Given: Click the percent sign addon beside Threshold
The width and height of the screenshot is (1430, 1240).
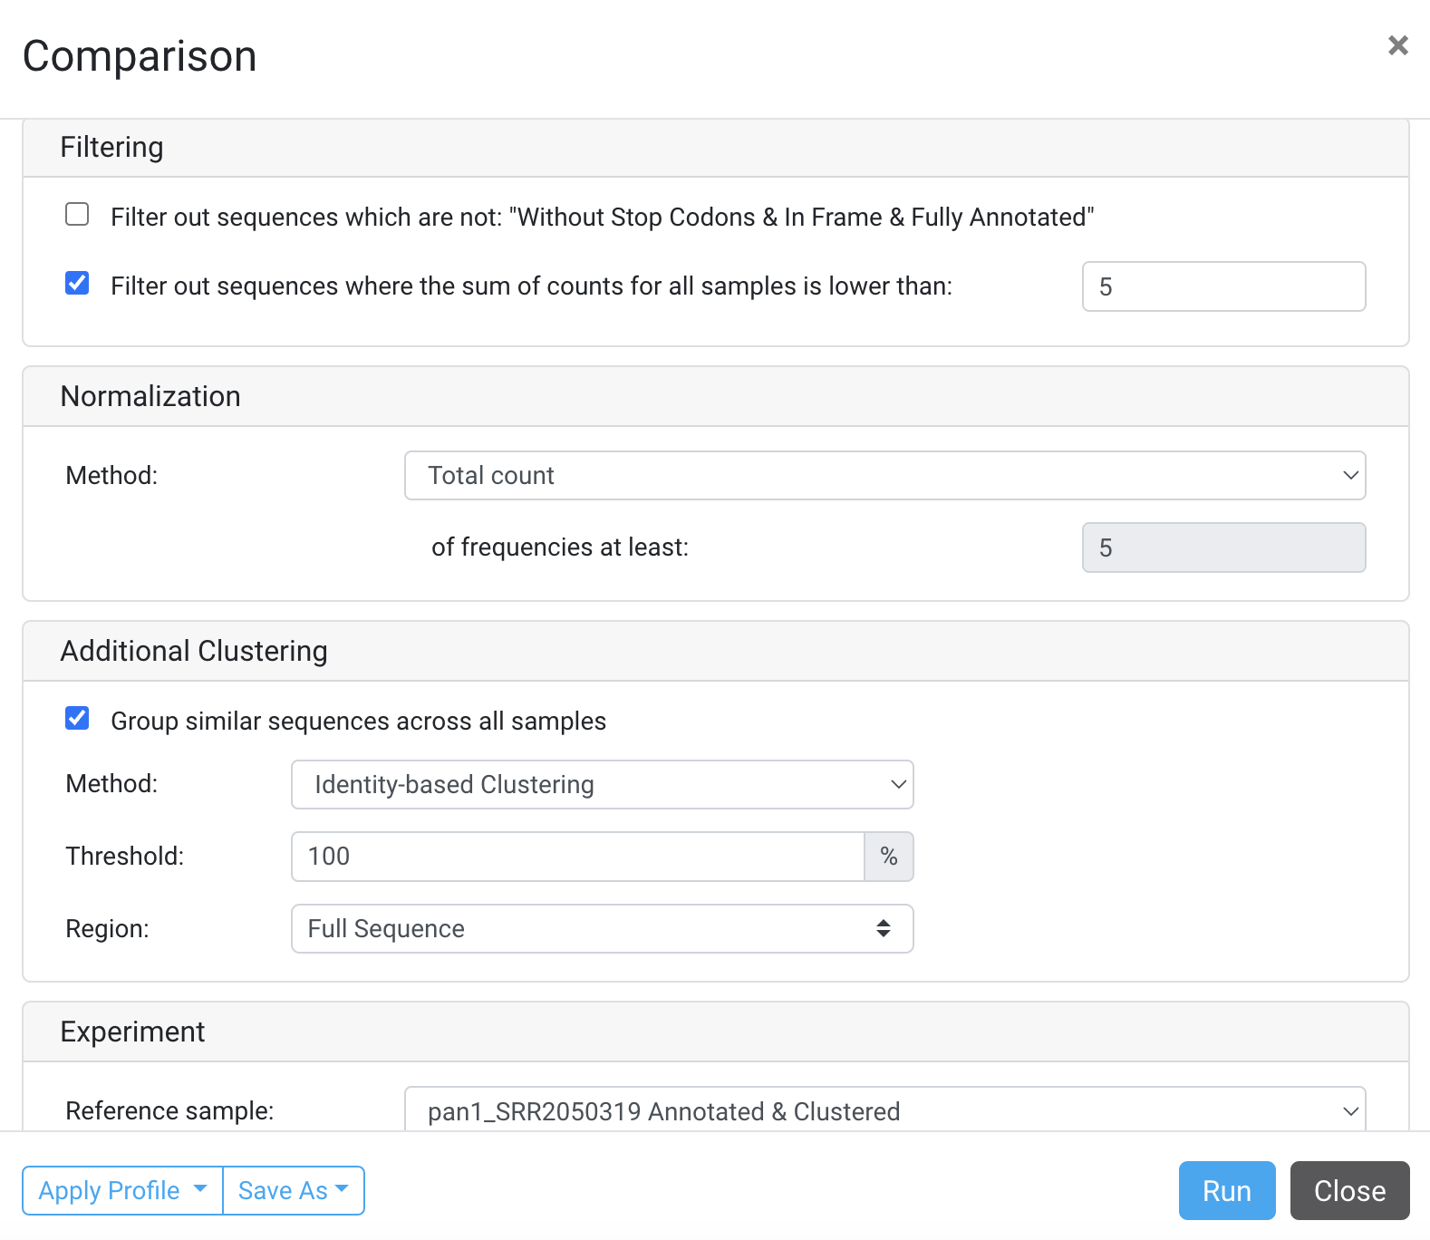Looking at the screenshot, I should (889, 857).
